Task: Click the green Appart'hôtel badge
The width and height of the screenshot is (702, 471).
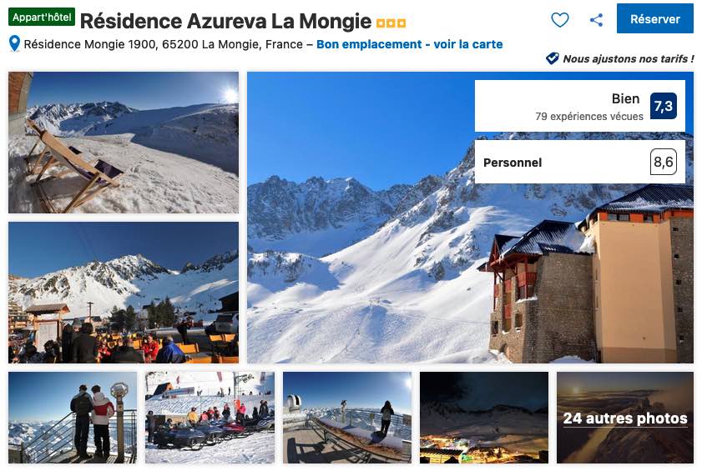Action: pyautogui.click(x=42, y=17)
